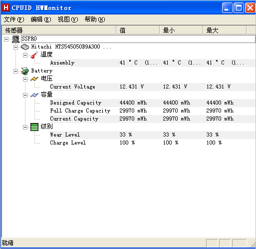Collapse the 温度 temperature group

[25, 55]
